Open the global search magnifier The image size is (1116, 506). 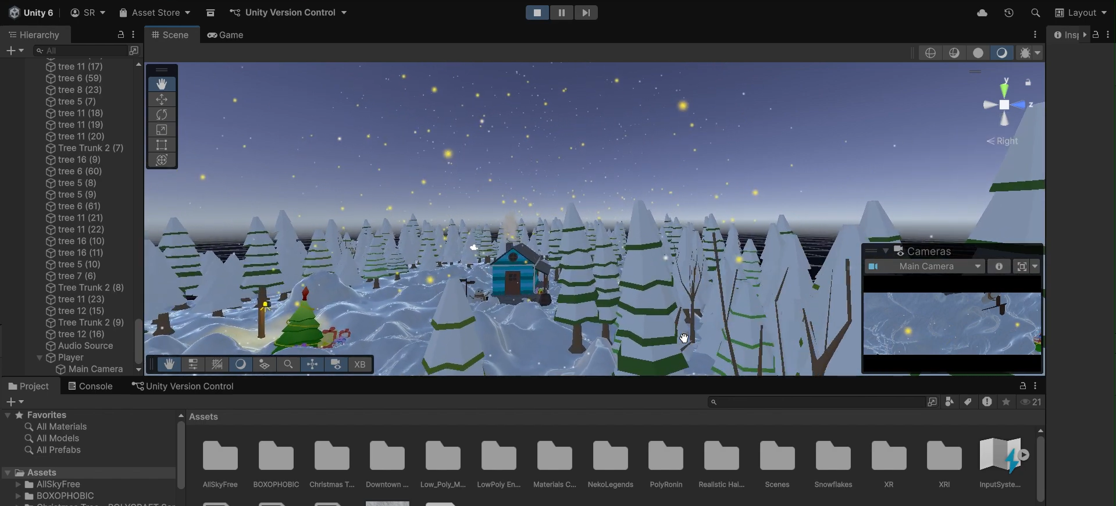1035,13
